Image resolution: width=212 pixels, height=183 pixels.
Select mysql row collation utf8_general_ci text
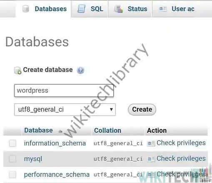[118, 159]
